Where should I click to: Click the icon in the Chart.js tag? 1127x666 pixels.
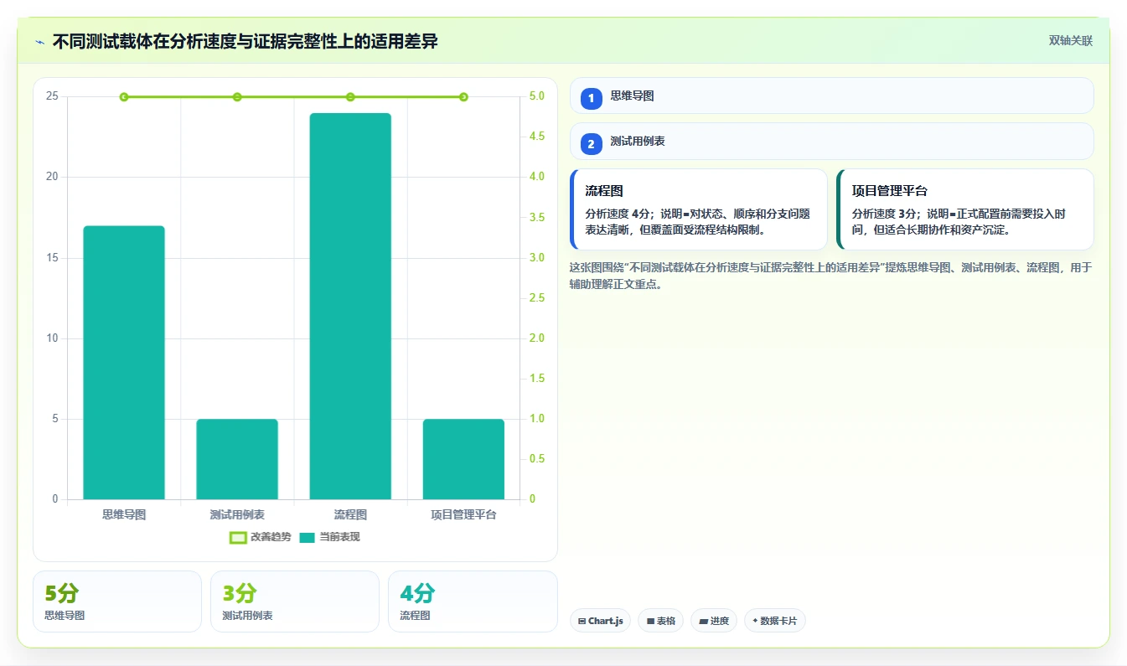[x=582, y=622]
